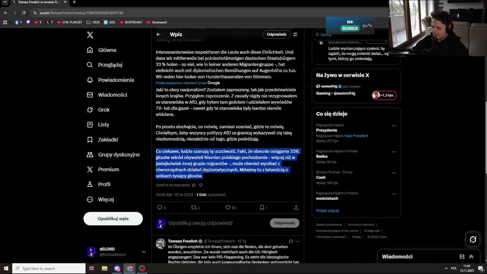Click the X logo home icon
The image size is (487, 274).
[90, 35]
